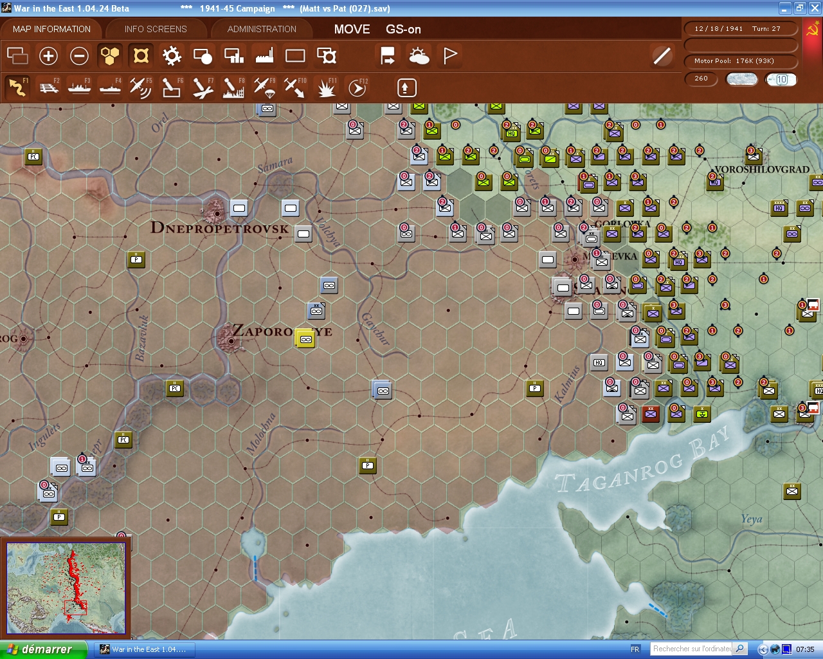Click the Motor Pool 176K readout
The width and height of the screenshot is (823, 659).
pos(741,61)
